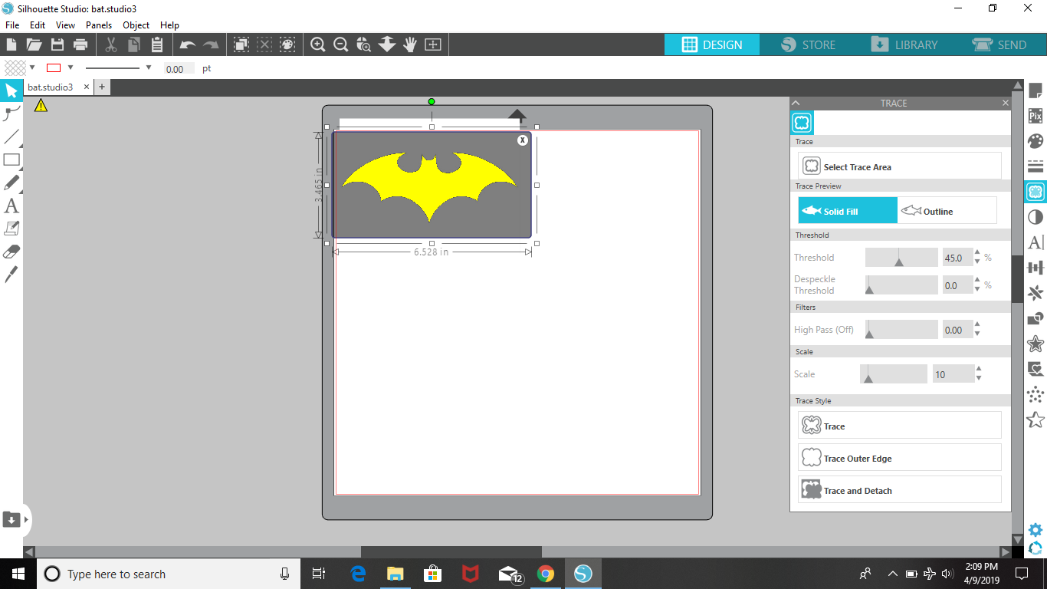Add a new document tab with plus
The width and height of the screenshot is (1047, 589).
click(101, 87)
